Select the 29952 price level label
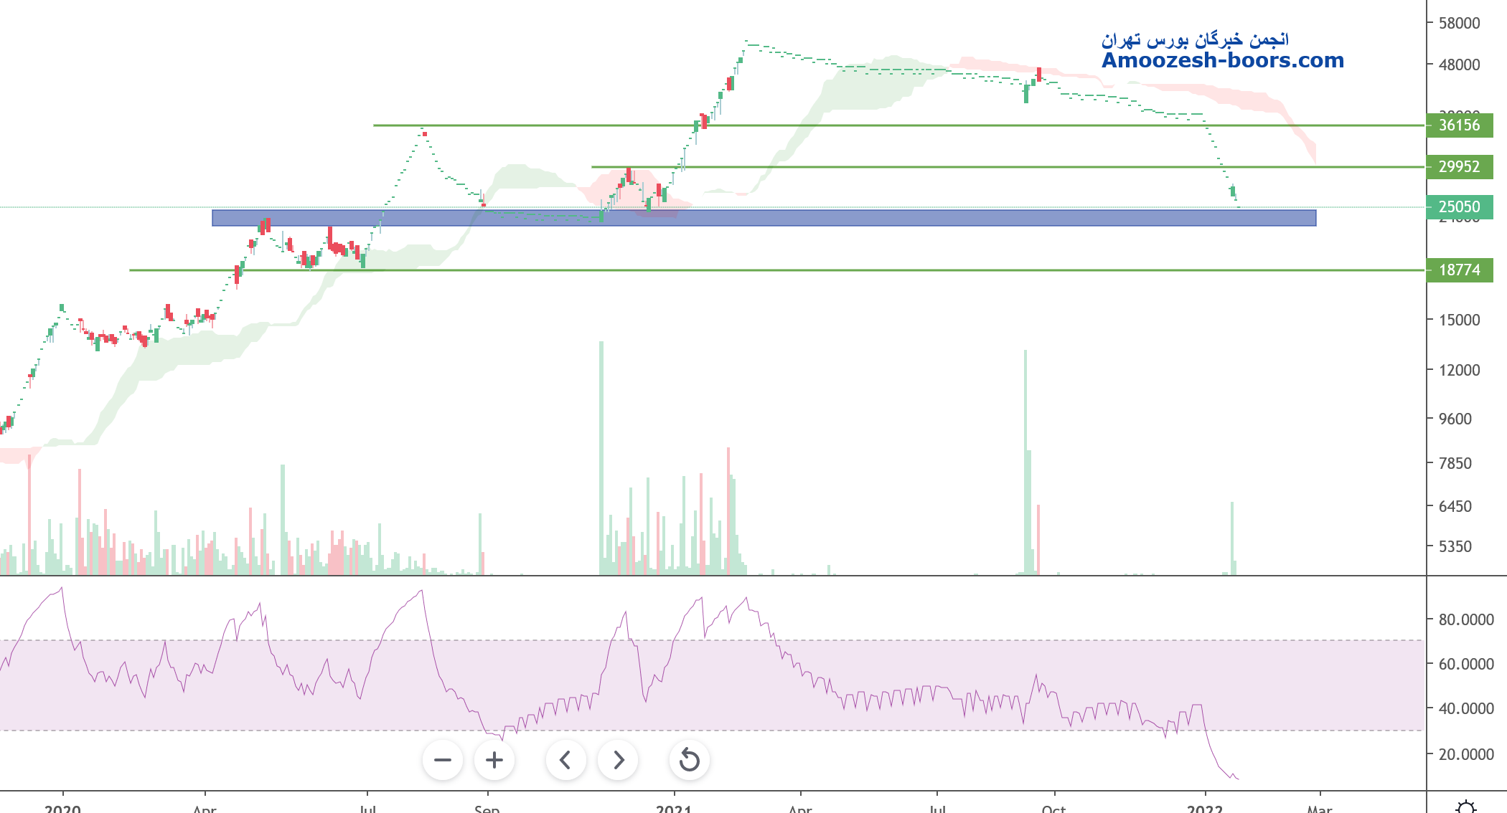Screen dimensions: 1507x813 (1459, 167)
